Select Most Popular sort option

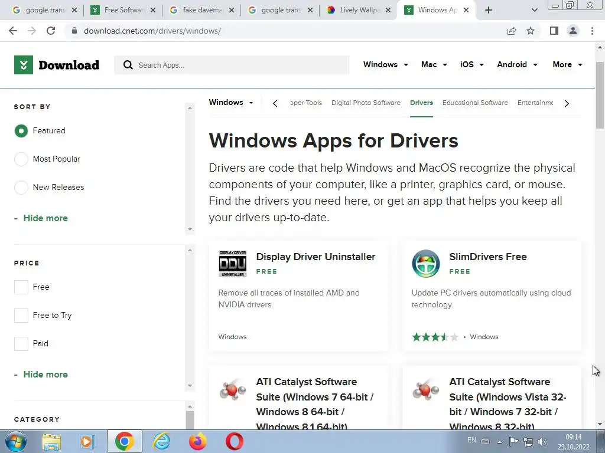pos(21,159)
